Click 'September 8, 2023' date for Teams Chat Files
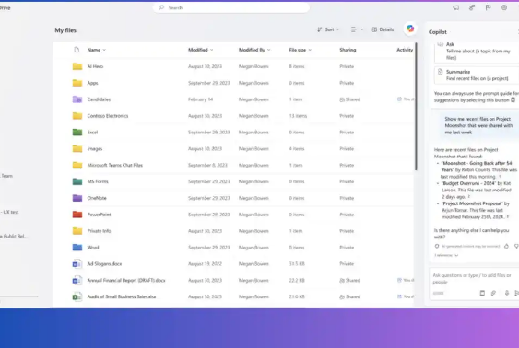Screen dimensions: 519x348 [207, 165]
